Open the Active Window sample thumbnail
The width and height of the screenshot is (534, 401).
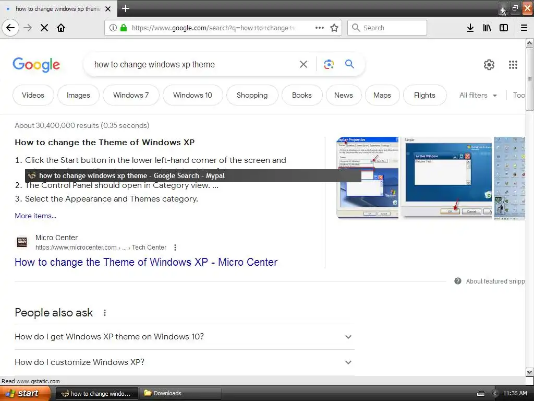pyautogui.click(x=446, y=178)
